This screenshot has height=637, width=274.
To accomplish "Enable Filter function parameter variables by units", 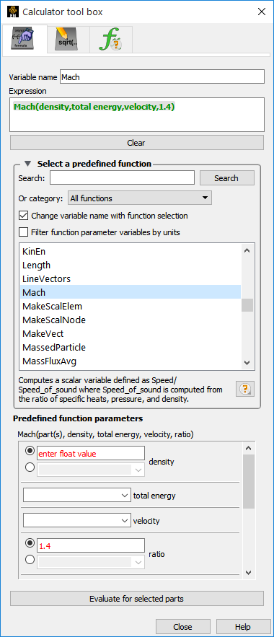I will [x=24, y=232].
